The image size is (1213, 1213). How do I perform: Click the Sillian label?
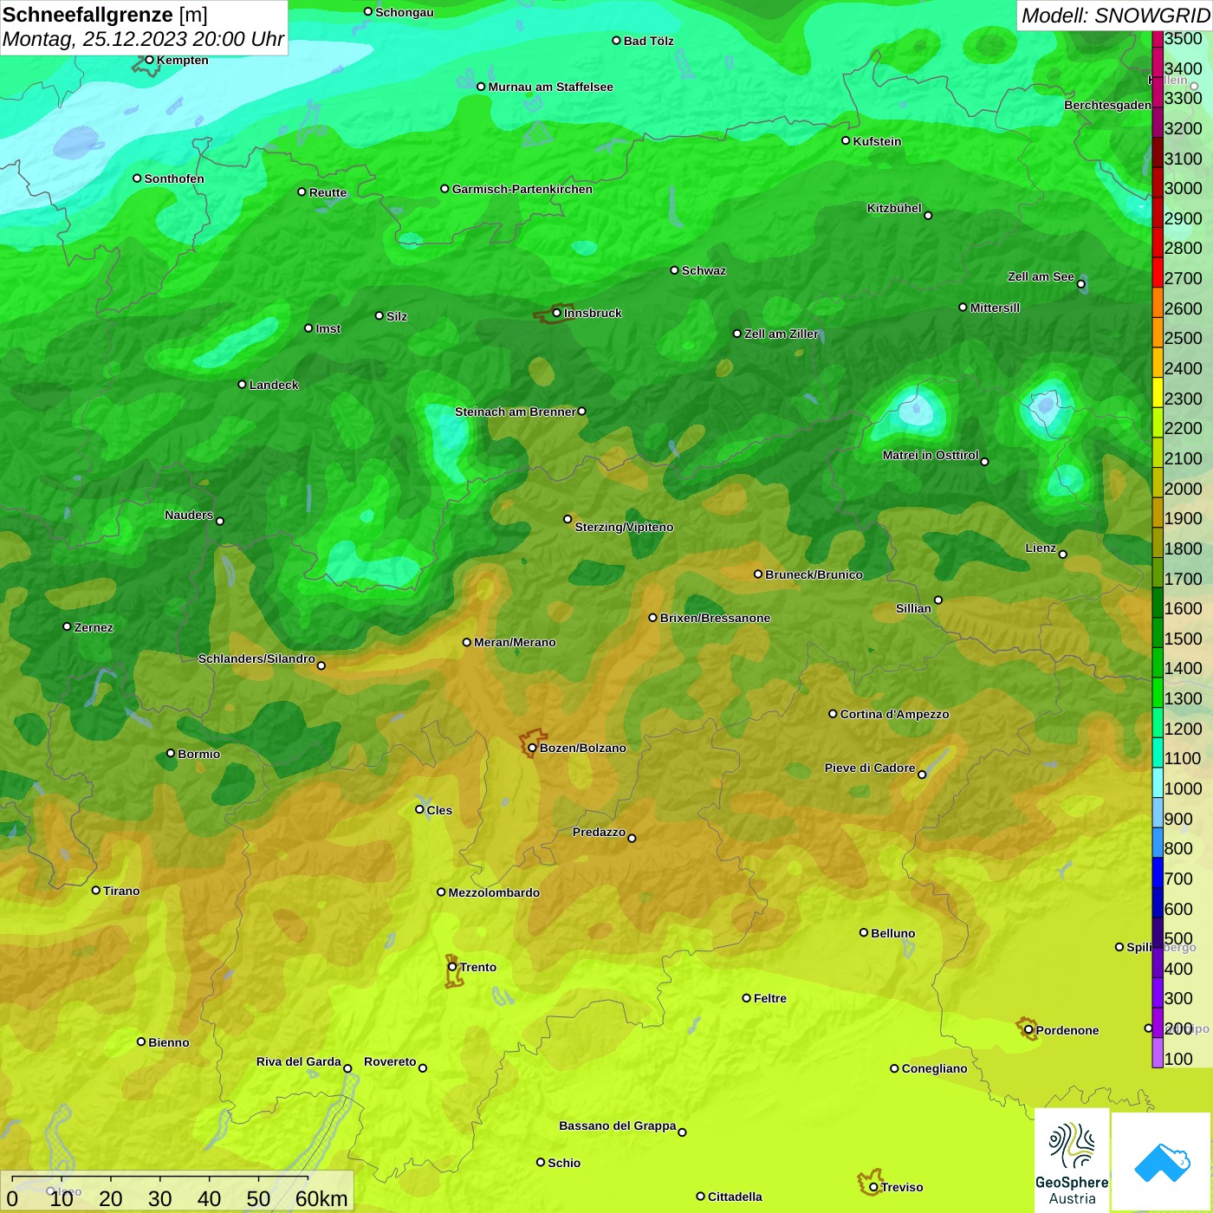point(913,608)
